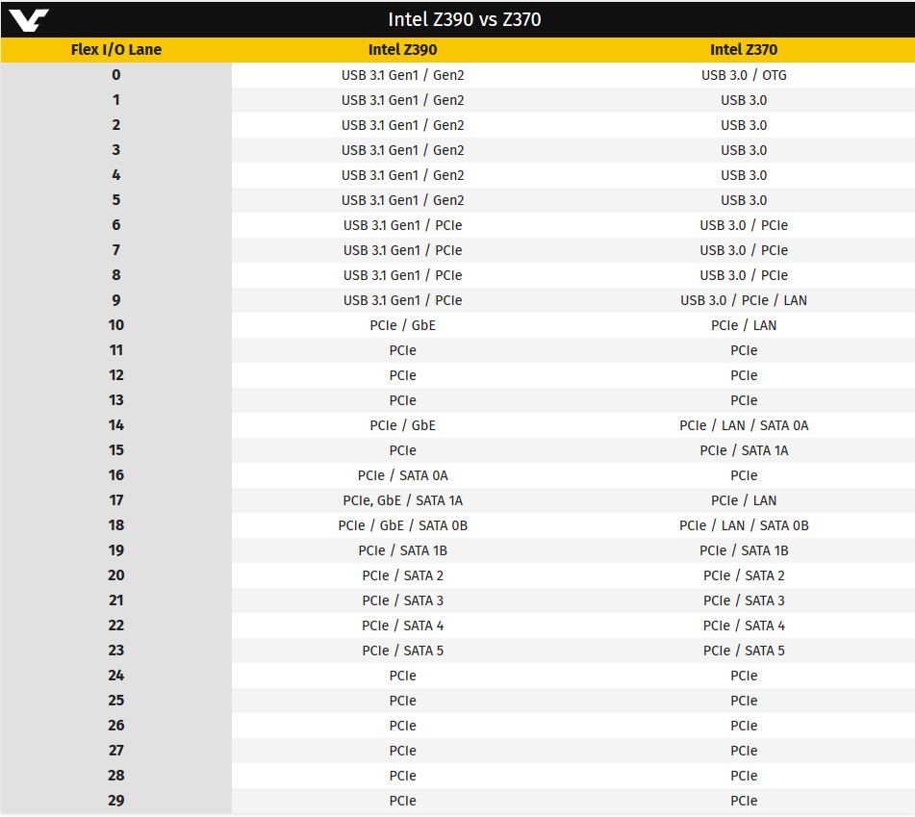915x817 pixels.
Task: Click lane number 0 row label
Action: coord(116,75)
